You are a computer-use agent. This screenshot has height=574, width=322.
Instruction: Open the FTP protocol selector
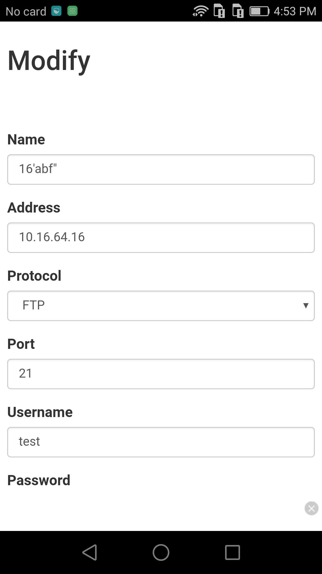(161, 306)
